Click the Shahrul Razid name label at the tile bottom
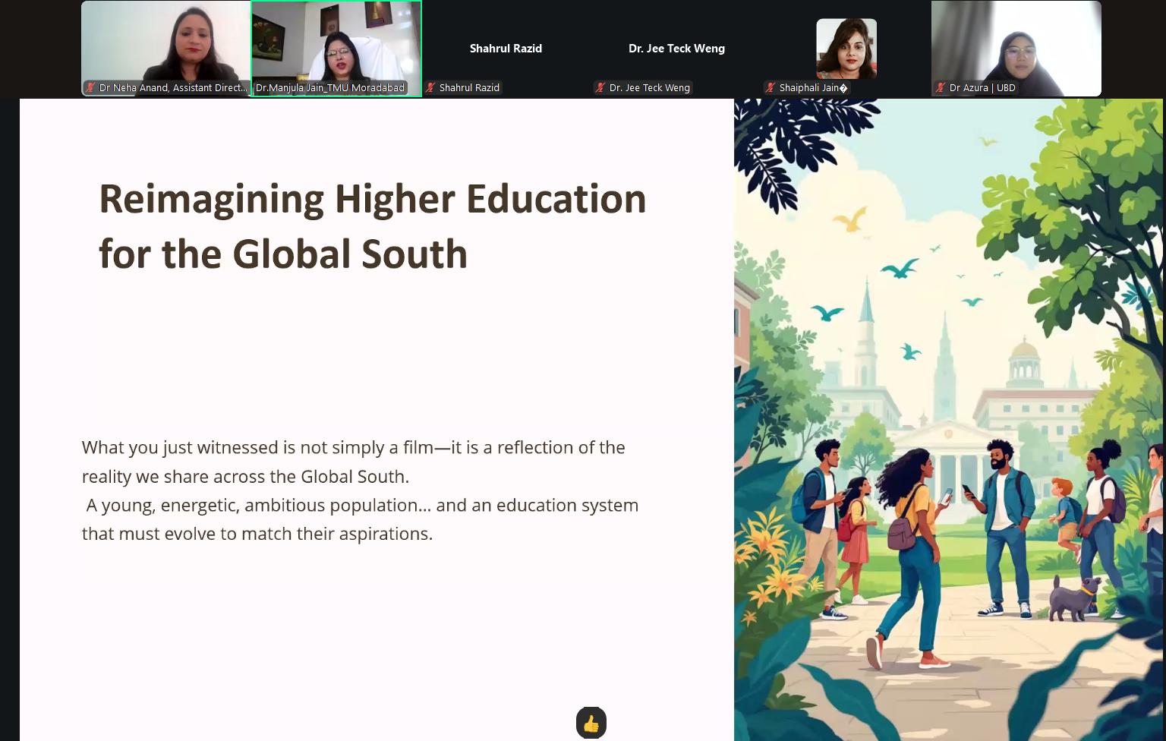The image size is (1166, 741). tap(469, 88)
